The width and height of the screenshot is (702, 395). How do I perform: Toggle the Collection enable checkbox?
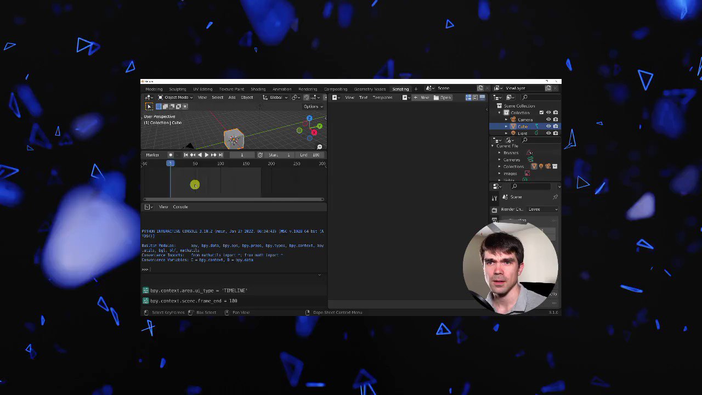coord(541,112)
